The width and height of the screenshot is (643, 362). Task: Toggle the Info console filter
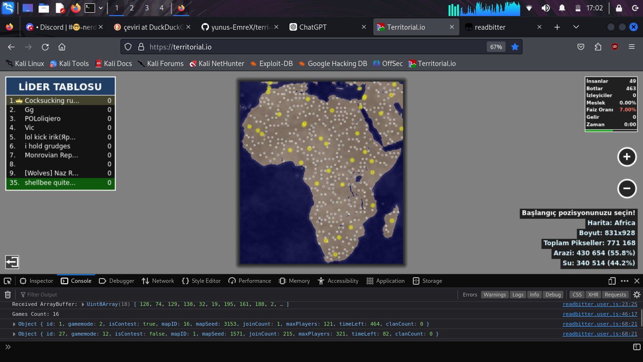coord(534,295)
